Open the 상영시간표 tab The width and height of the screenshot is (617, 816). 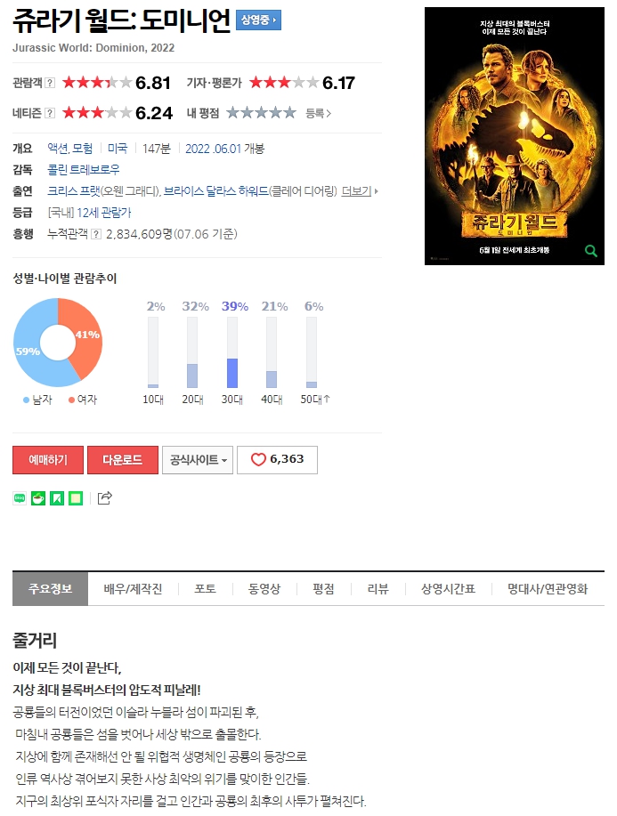448,588
